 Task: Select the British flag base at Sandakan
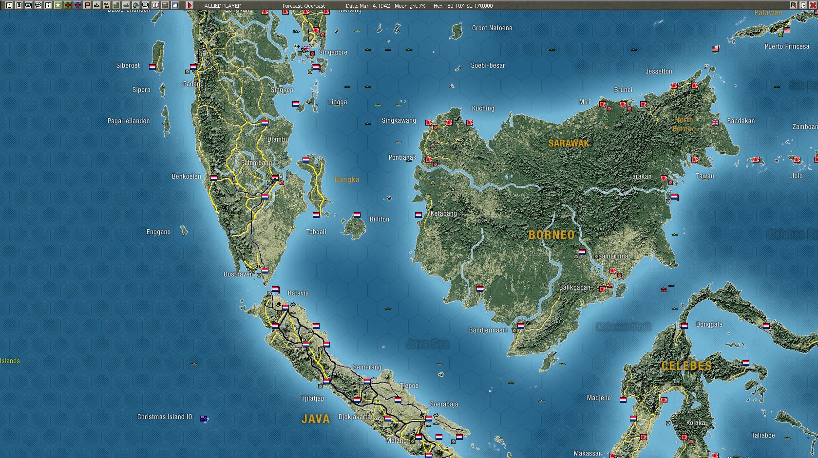click(715, 122)
